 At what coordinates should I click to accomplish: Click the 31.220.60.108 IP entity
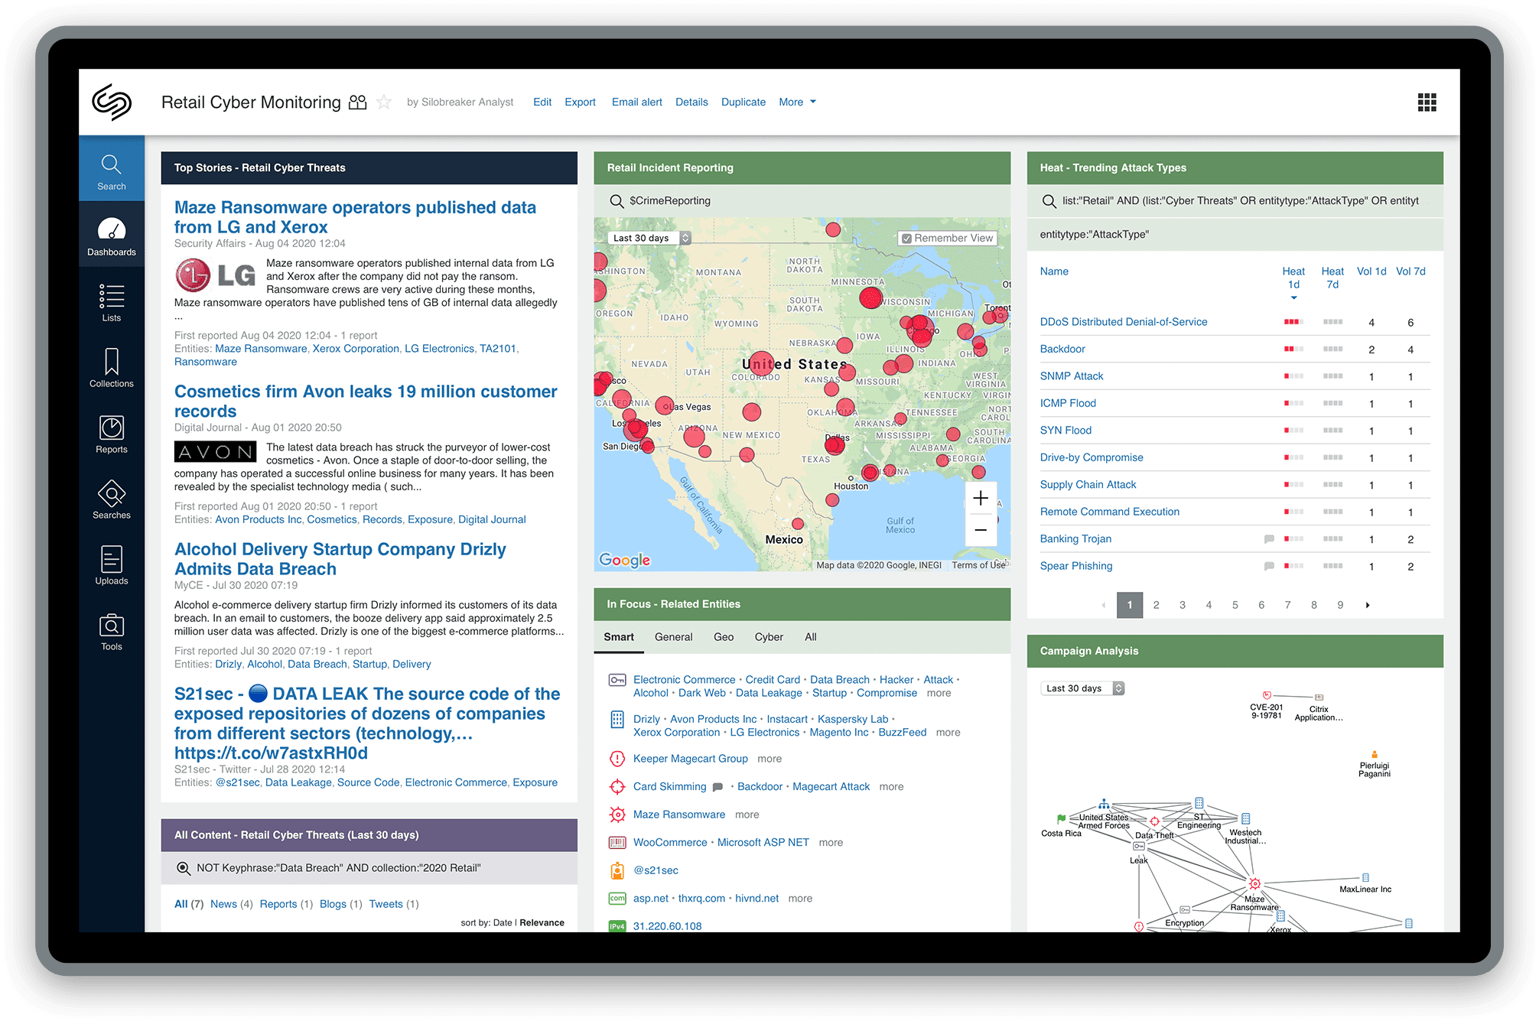click(667, 926)
